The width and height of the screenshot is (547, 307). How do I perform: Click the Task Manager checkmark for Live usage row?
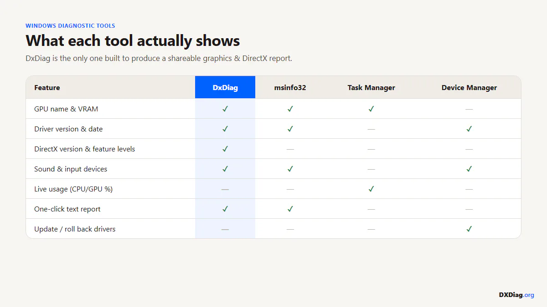pyautogui.click(x=372, y=189)
